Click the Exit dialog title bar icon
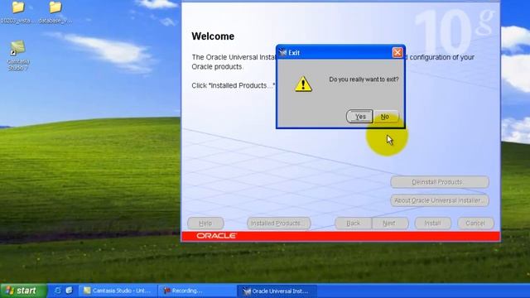Screen dimensions: 530x298 [282, 53]
